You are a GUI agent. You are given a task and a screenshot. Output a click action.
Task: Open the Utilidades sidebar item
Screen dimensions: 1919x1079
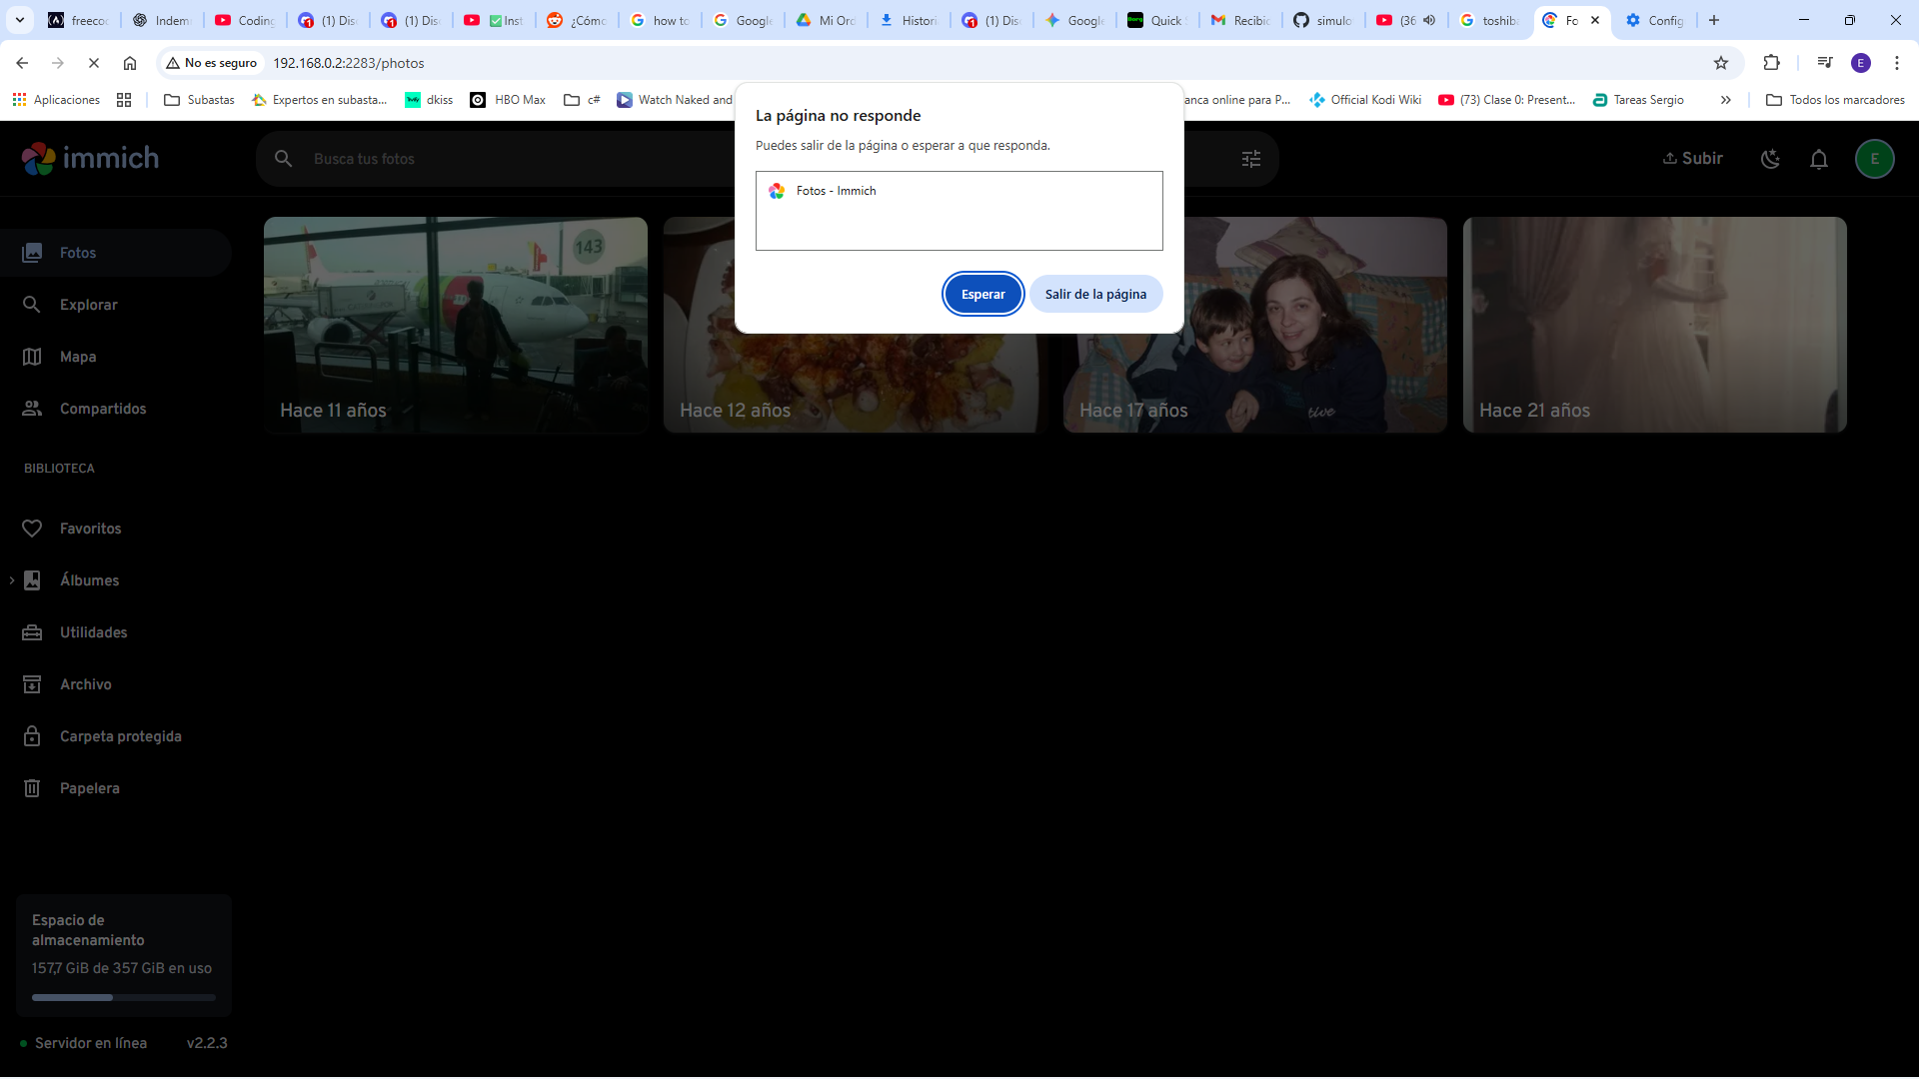[x=93, y=632]
